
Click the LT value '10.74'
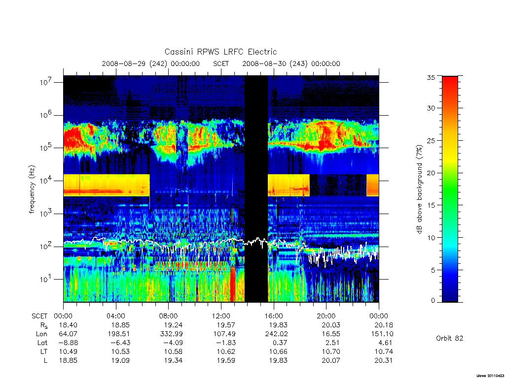point(384,351)
